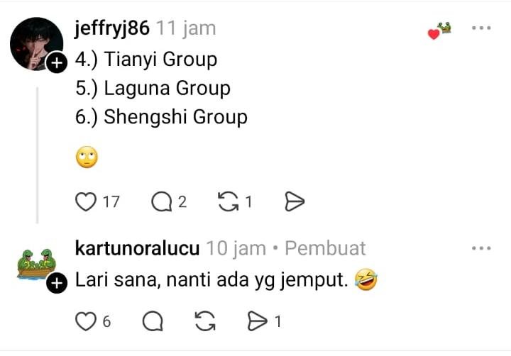The height and width of the screenshot is (356, 511).
Task: Open more options for kartunoralucu's reply
Action: 481,248
